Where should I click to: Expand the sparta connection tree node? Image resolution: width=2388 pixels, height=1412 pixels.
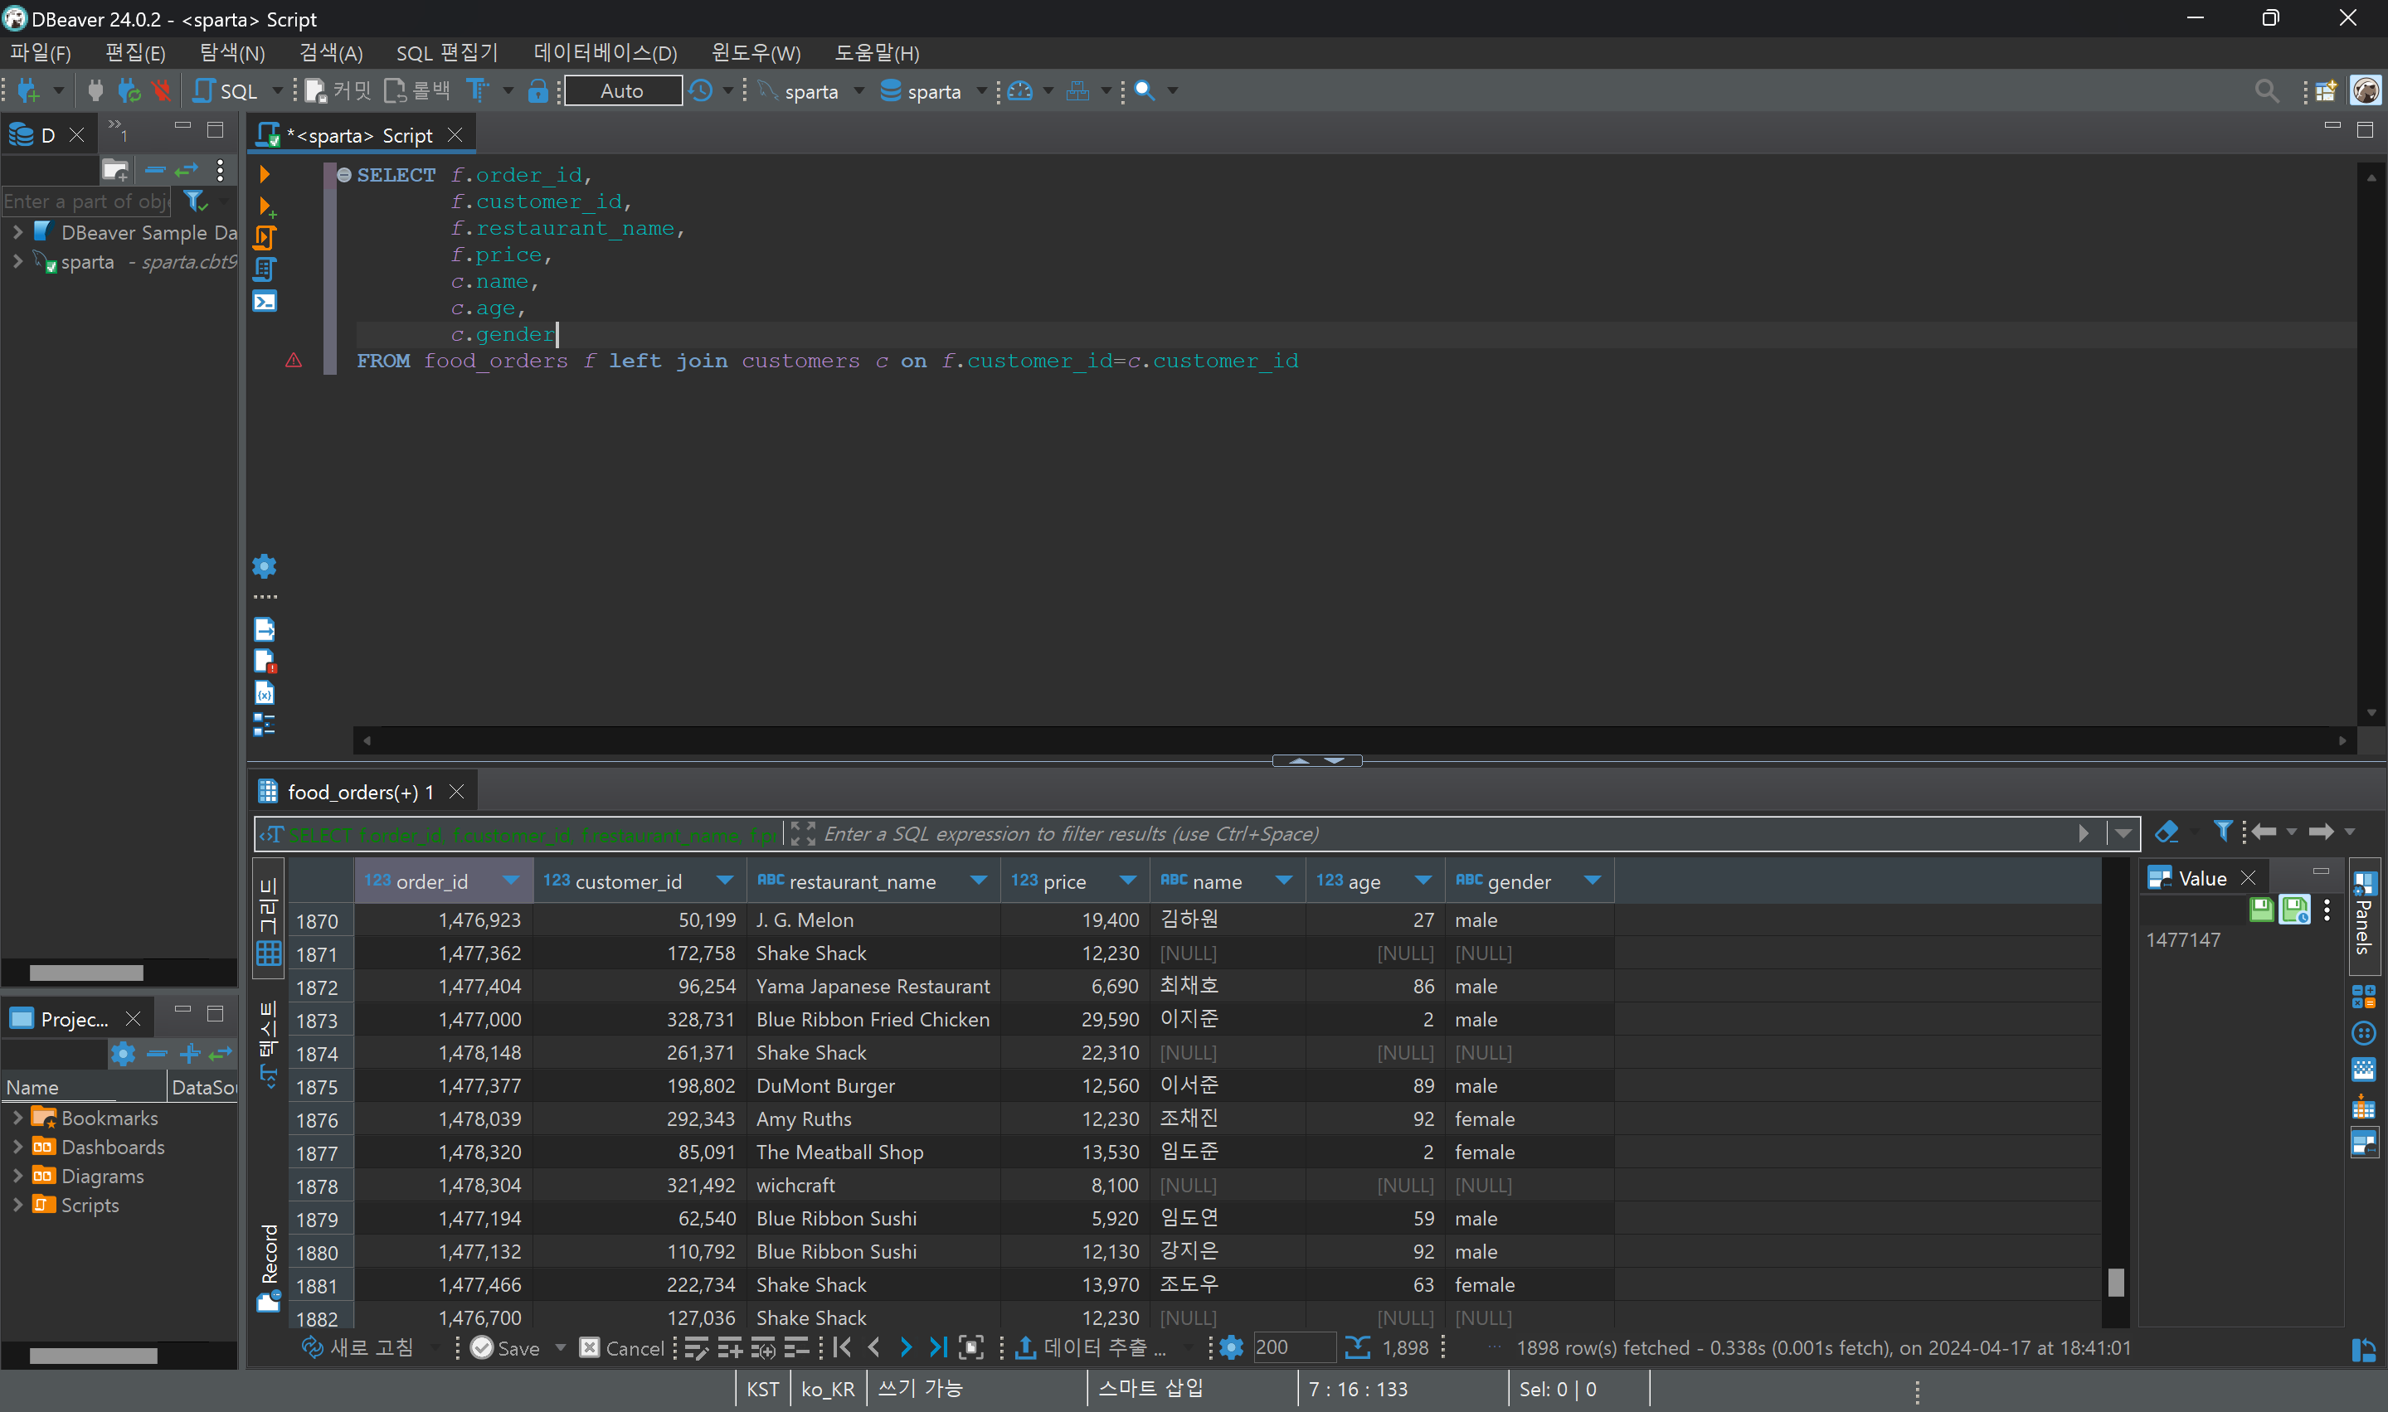click(x=17, y=262)
